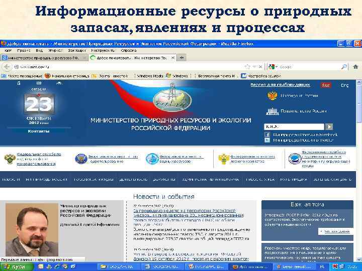
Task: Click the Firefox back arrow button
Action: pos(7,67)
